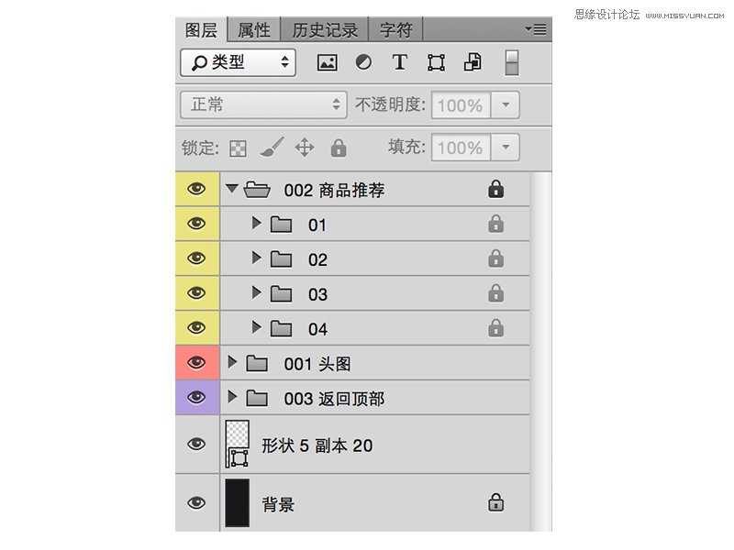Switch to the 图层 tab
734x550 pixels.
(x=201, y=30)
